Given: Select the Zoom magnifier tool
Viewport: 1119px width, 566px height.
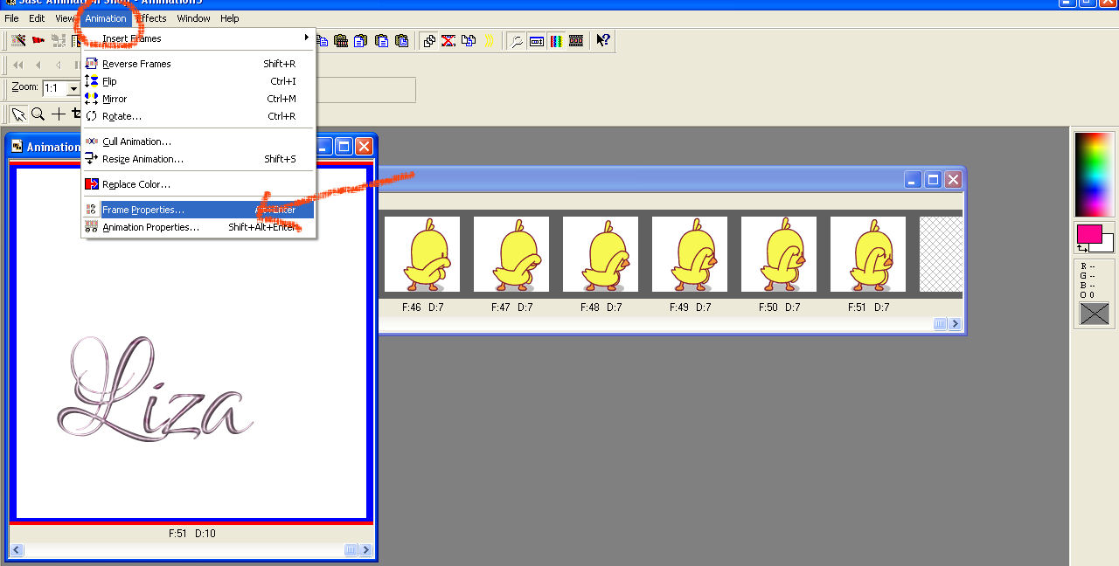Looking at the screenshot, I should point(38,114).
